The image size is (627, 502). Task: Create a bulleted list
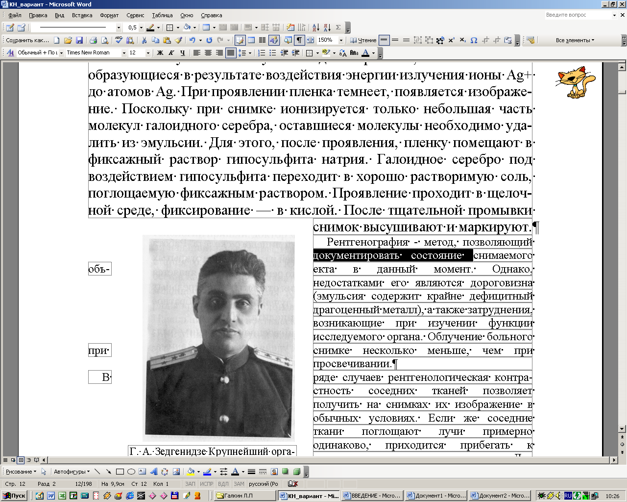273,52
